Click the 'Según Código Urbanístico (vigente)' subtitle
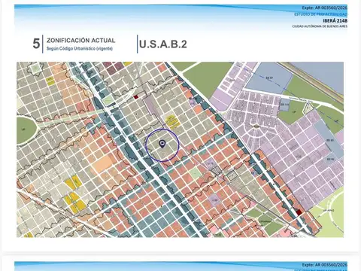Image resolution: width=361 pixels, height=271 pixels. tap(80, 48)
